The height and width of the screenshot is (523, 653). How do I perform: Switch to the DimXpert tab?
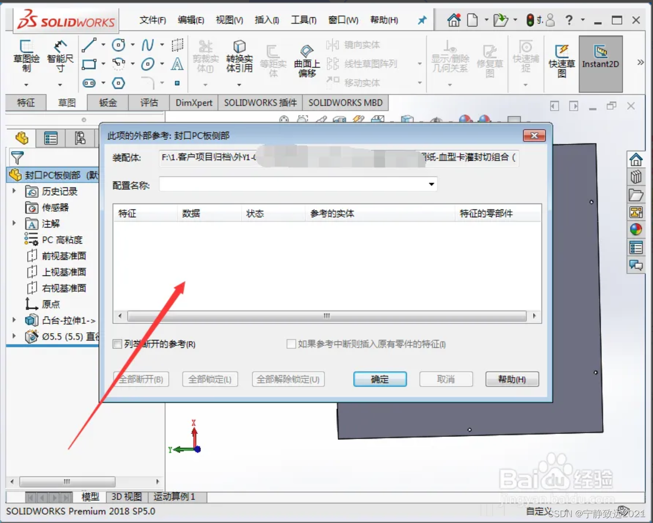point(194,103)
